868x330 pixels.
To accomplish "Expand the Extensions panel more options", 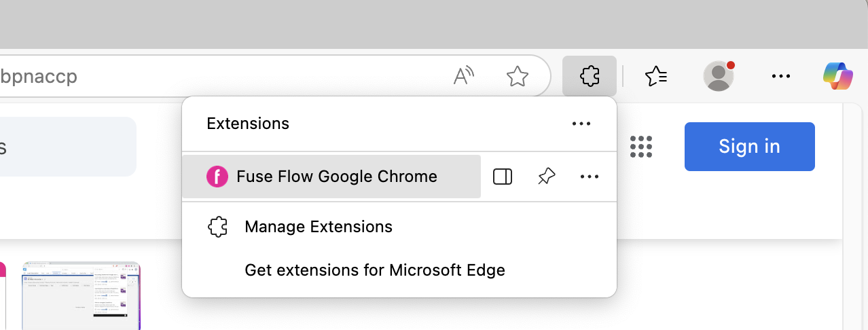I will [x=581, y=124].
